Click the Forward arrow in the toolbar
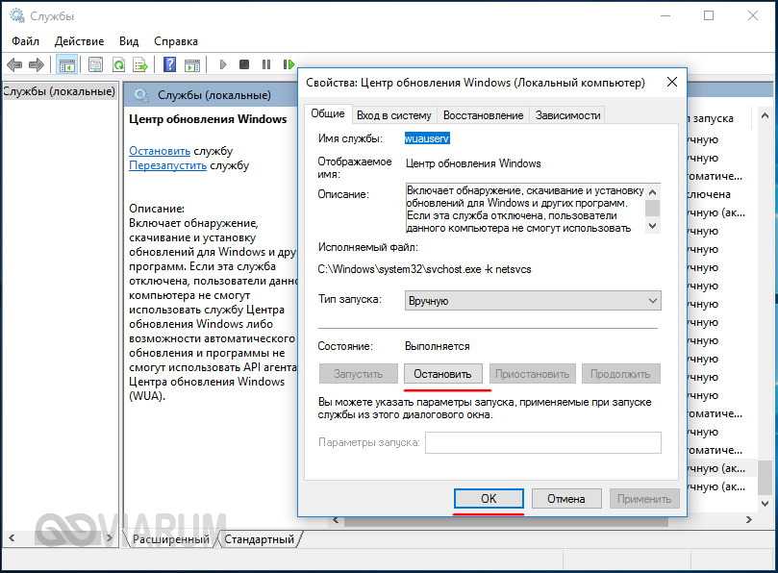 click(37, 64)
